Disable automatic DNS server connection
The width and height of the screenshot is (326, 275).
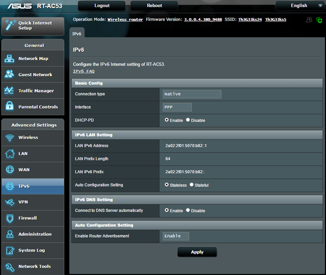pyautogui.click(x=188, y=210)
